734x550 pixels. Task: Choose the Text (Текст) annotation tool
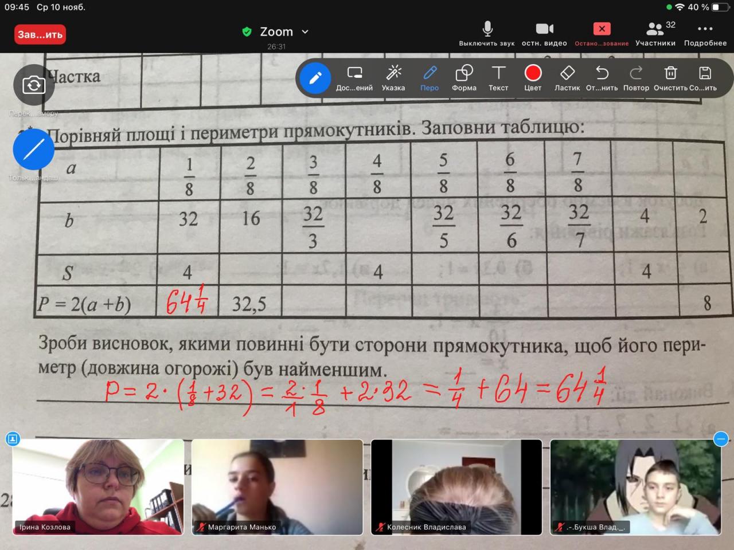pos(498,77)
